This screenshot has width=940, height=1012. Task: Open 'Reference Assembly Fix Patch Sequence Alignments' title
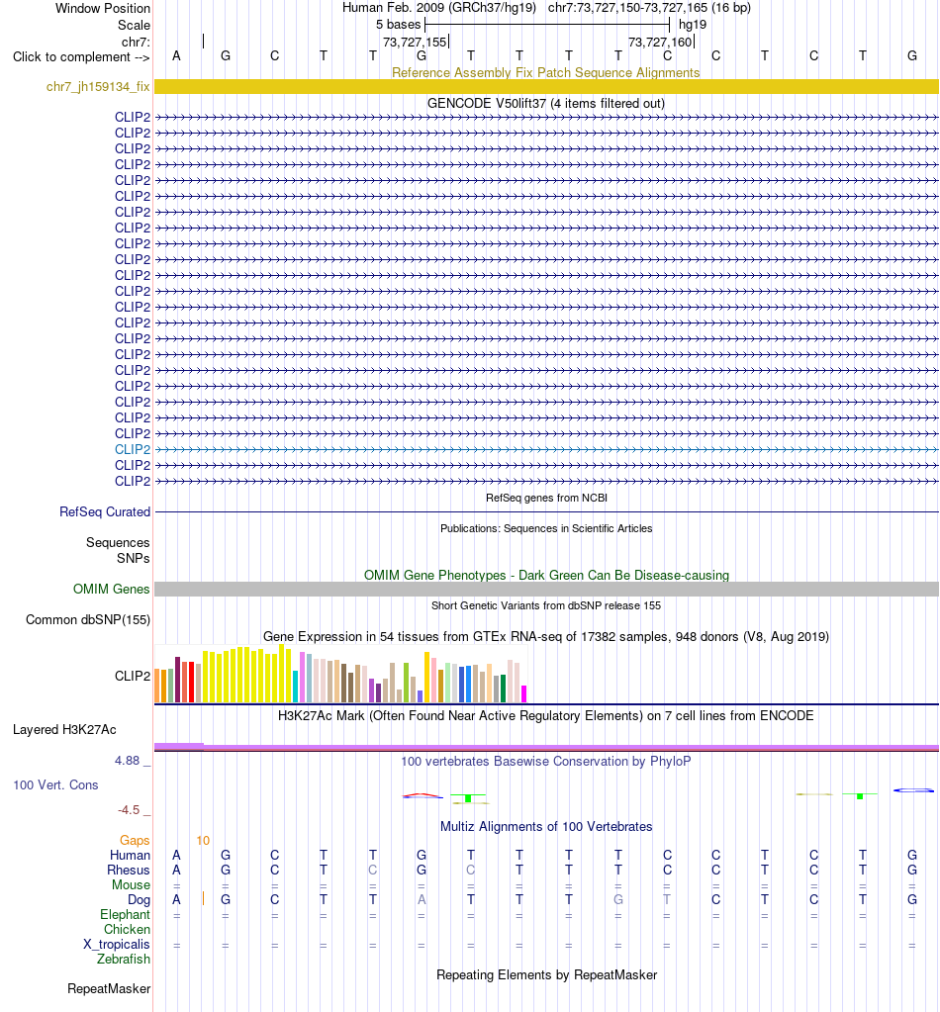[x=545, y=72]
